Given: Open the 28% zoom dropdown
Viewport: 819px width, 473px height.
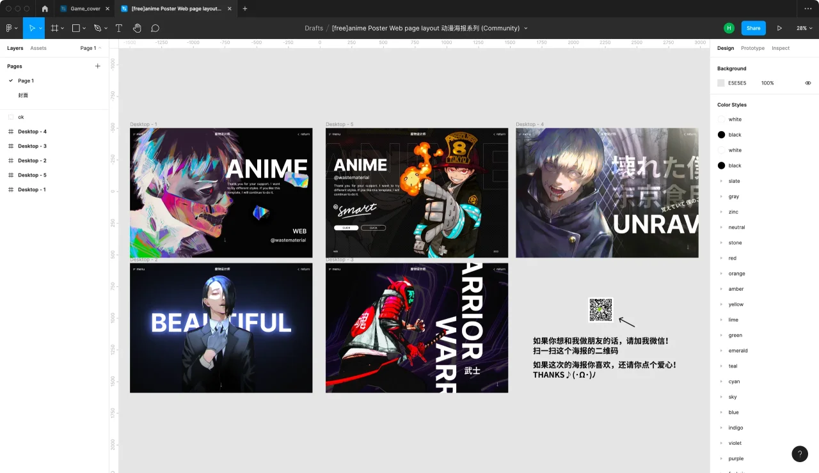Looking at the screenshot, I should point(804,28).
